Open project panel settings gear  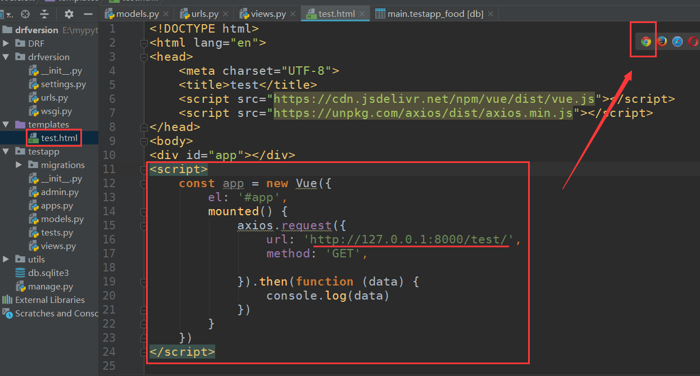pyautogui.click(x=69, y=14)
